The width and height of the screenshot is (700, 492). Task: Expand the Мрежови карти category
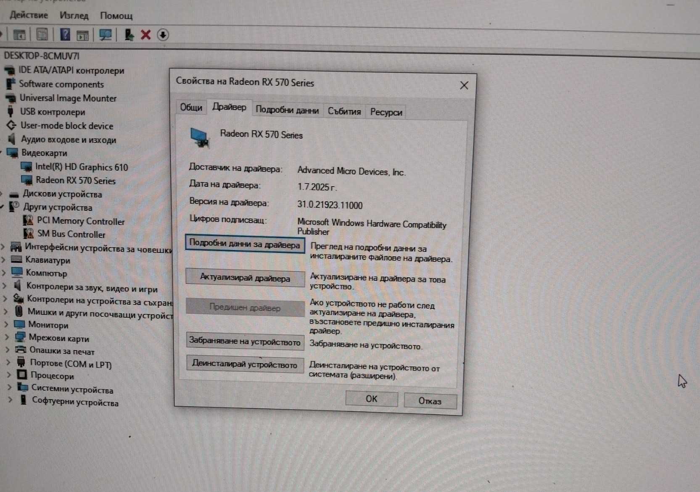(7, 337)
